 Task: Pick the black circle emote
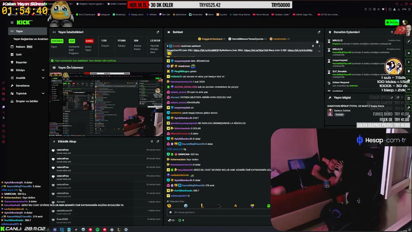click(219, 206)
